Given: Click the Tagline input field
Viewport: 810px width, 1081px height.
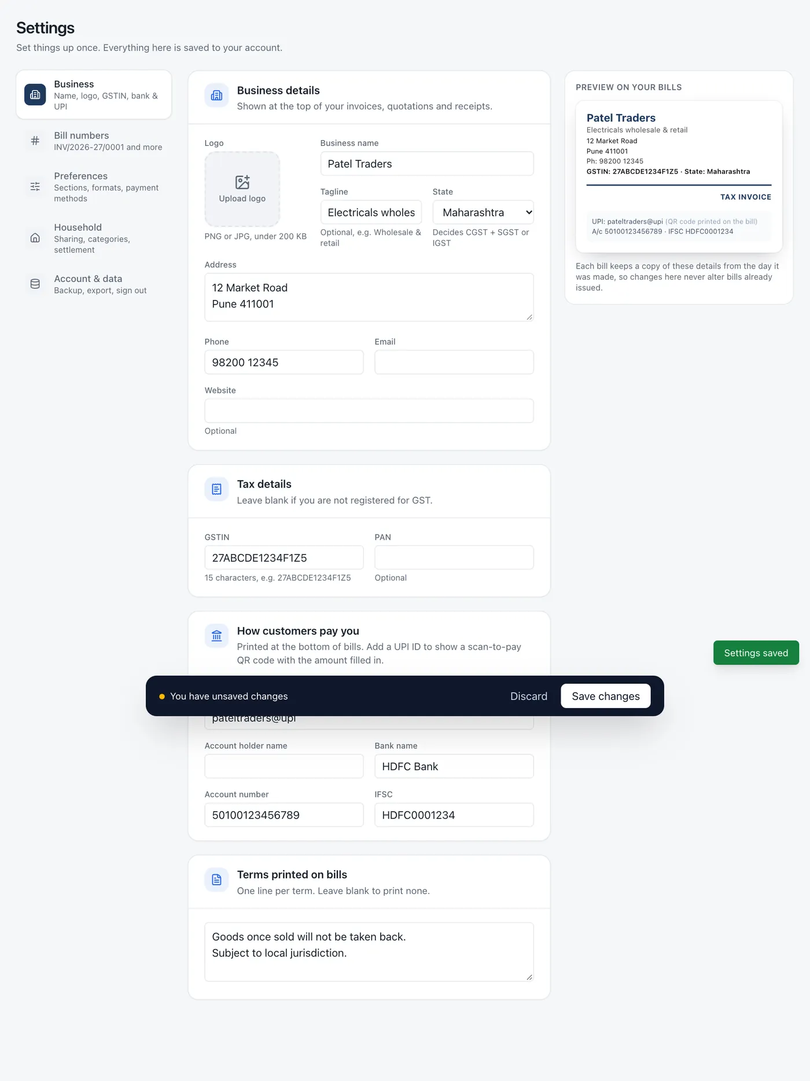Looking at the screenshot, I should [x=371, y=212].
